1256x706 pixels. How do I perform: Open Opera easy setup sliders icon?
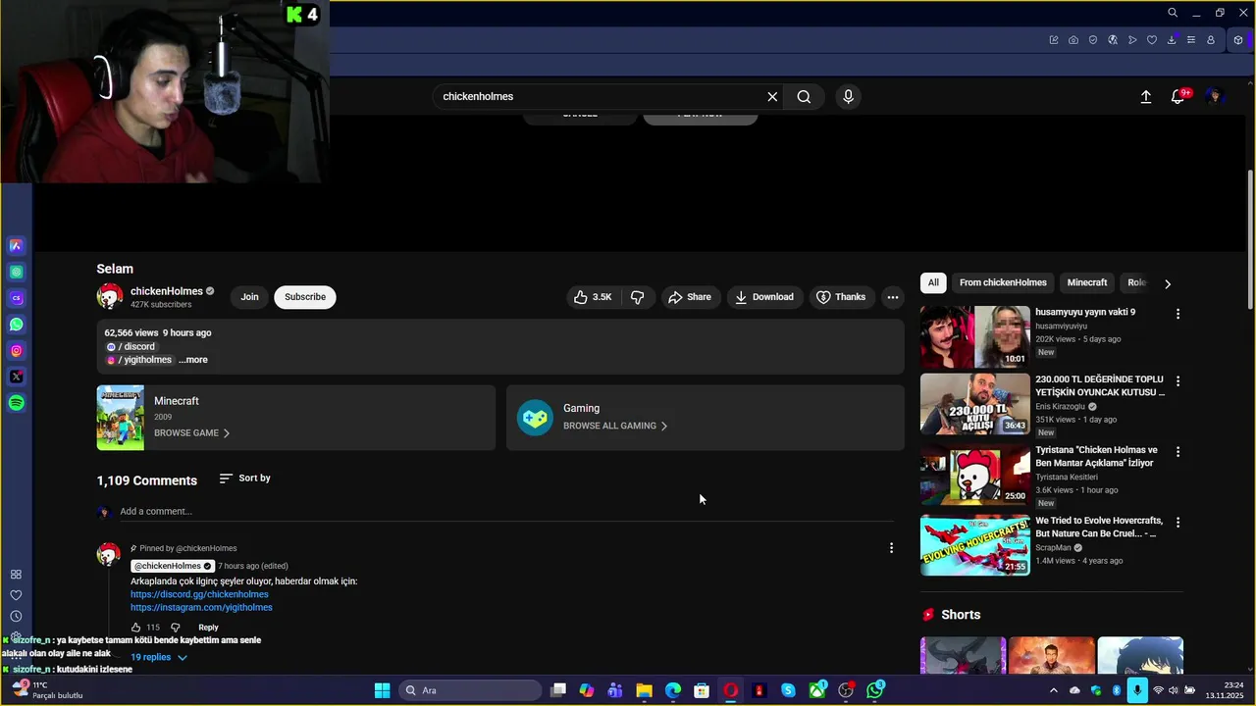[1191, 40]
